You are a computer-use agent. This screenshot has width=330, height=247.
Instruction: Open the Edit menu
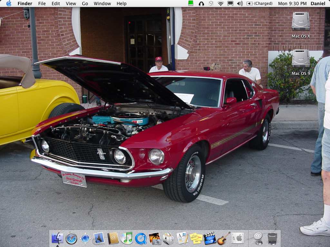[56, 4]
